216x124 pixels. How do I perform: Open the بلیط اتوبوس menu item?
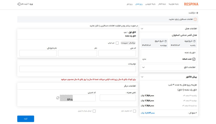click(150, 4)
